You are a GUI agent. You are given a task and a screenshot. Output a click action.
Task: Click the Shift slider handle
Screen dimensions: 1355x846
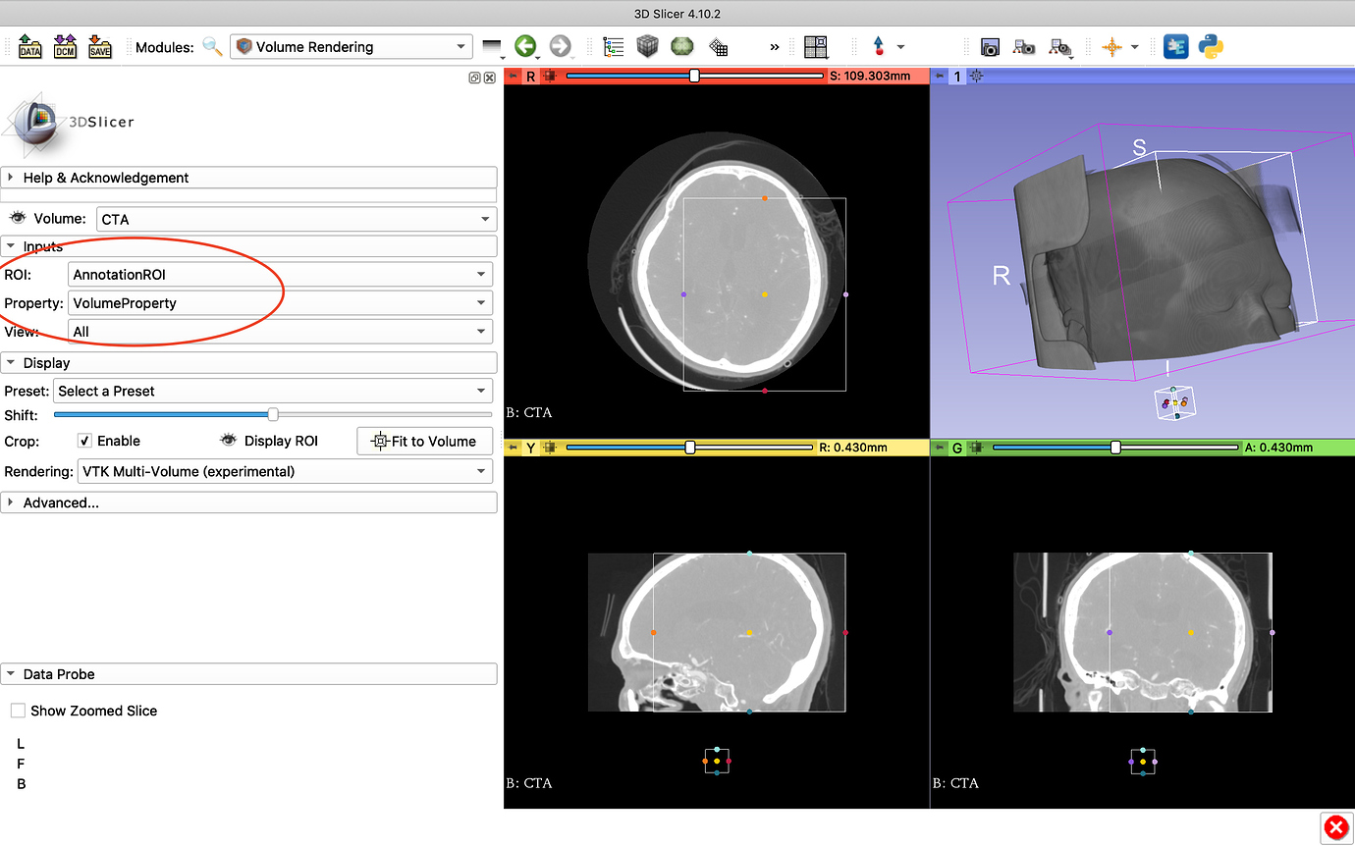pos(273,414)
